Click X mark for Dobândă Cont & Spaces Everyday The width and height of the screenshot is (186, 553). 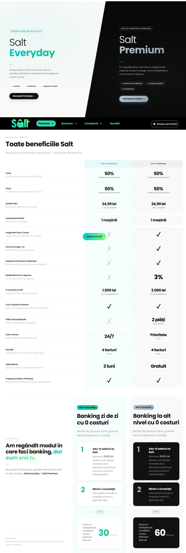(x=109, y=277)
